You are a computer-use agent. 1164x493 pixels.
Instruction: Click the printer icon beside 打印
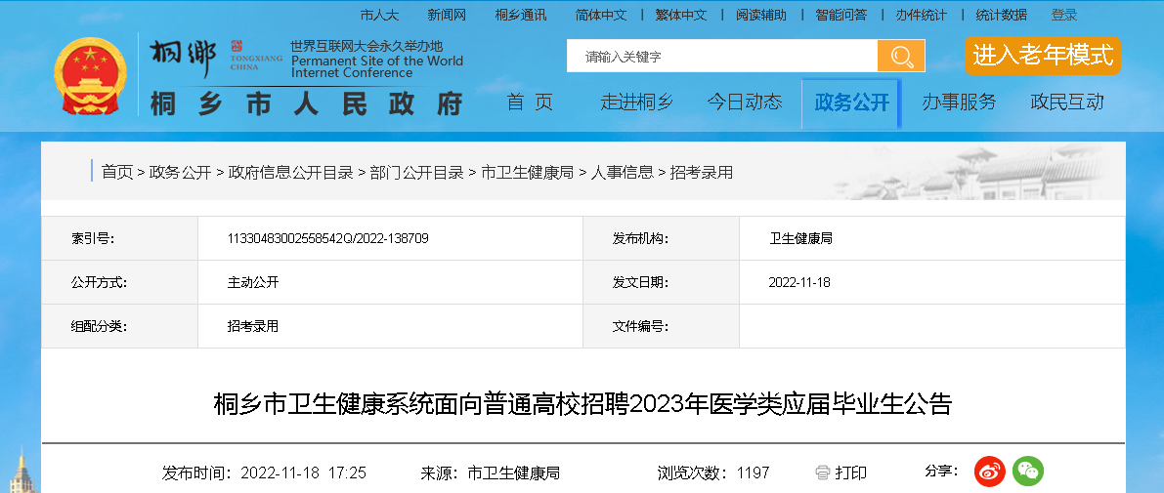[822, 472]
